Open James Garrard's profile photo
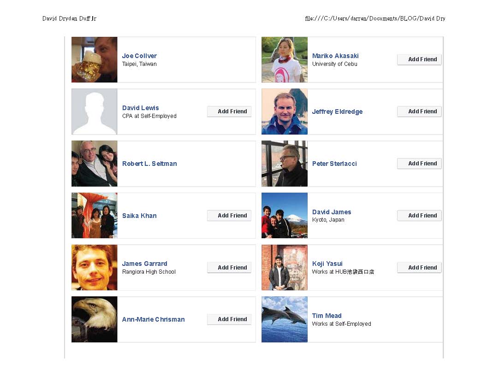This screenshot has width=487, height=376. (94, 267)
